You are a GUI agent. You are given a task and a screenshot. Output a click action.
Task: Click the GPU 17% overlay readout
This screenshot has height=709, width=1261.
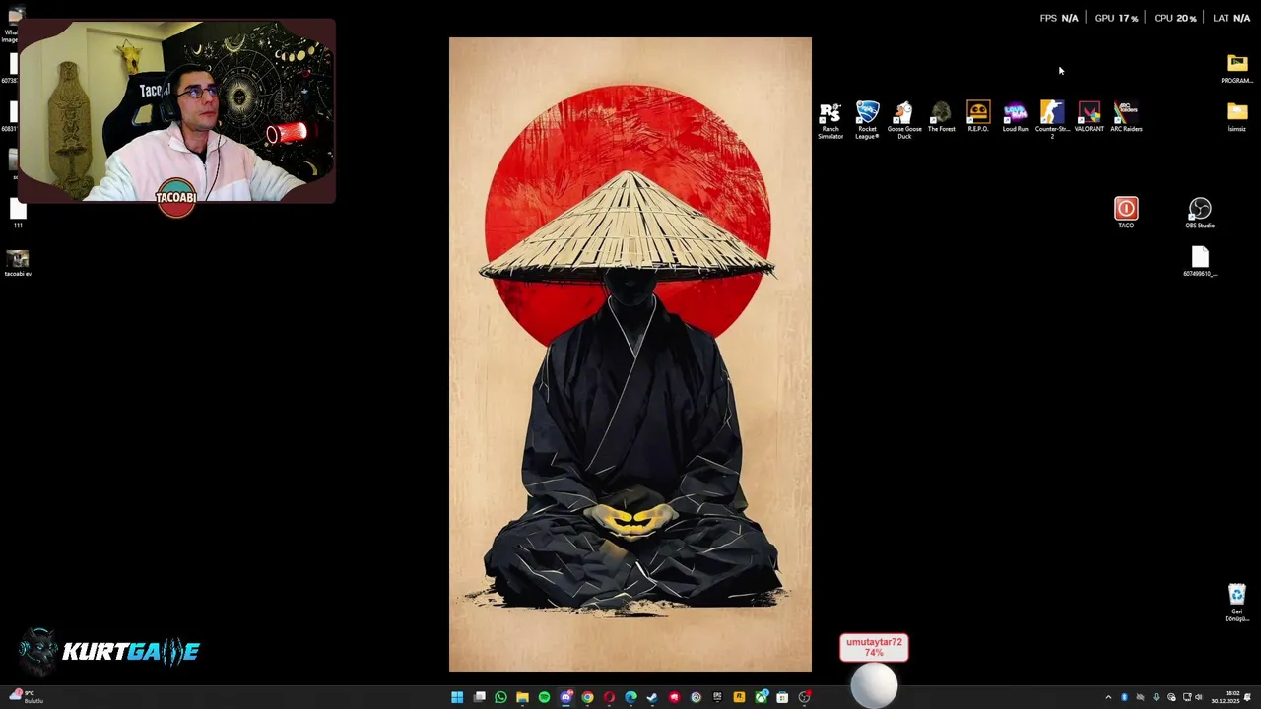click(x=1116, y=18)
